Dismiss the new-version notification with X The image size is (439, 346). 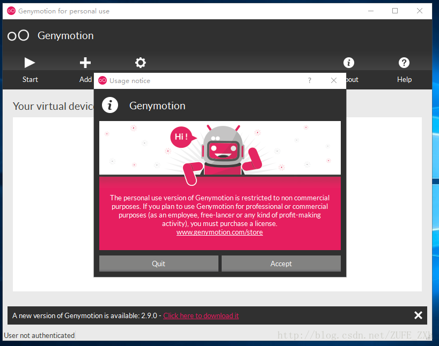418,315
